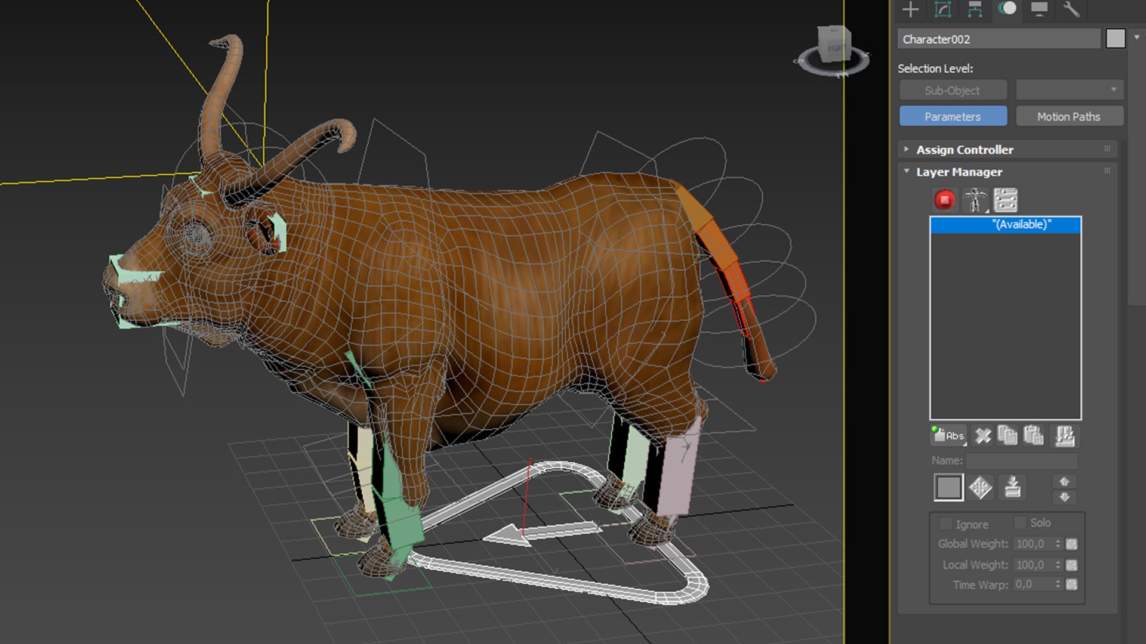Add an Abs animation layer
Screen dimensions: 1146x644
pyautogui.click(x=948, y=436)
